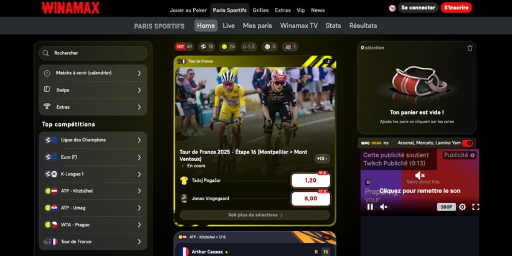The width and height of the screenshot is (512, 256).
Task: Open the Jouer au Poker menu
Action: (189, 10)
